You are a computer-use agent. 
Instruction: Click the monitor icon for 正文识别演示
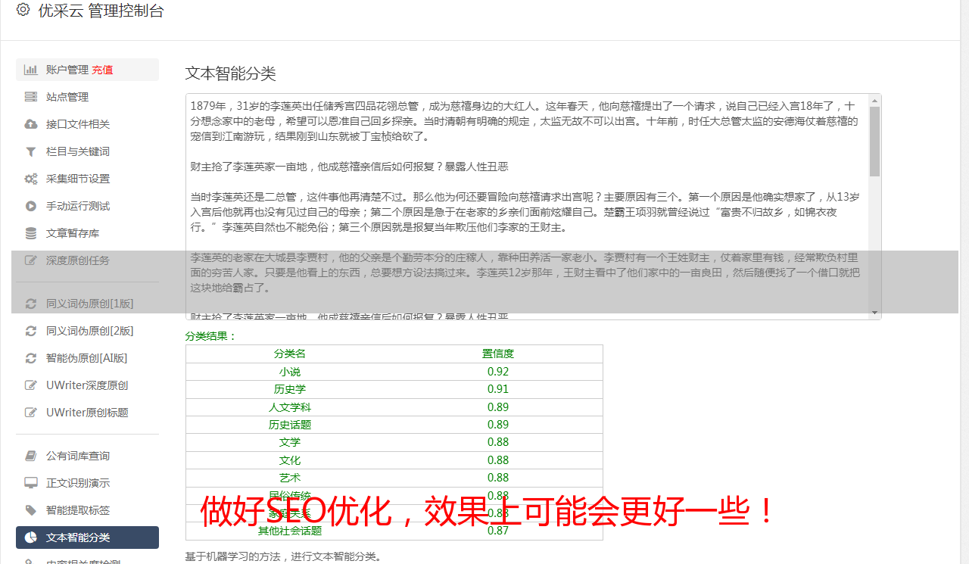tap(31, 483)
